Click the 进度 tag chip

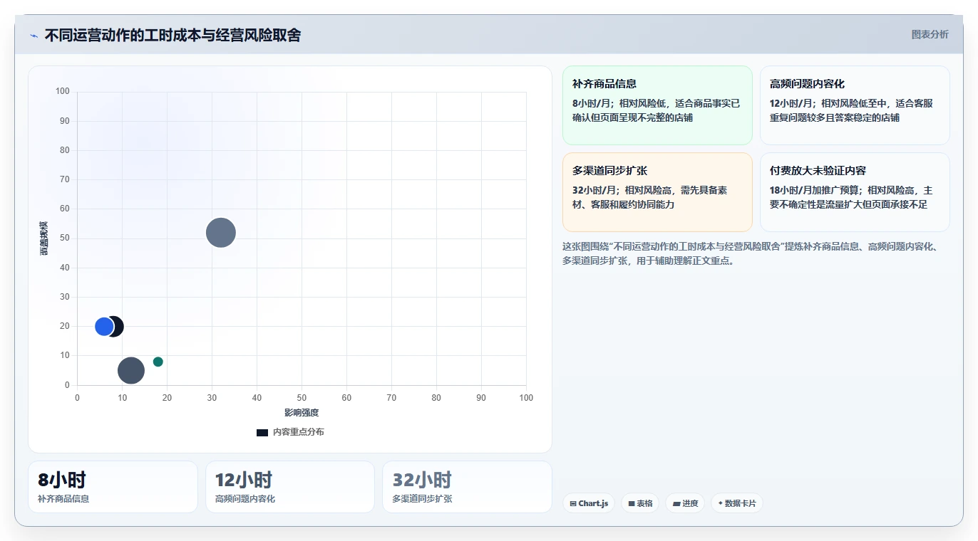pyautogui.click(x=685, y=503)
